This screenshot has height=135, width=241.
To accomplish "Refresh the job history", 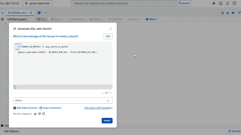I will 234,131.
